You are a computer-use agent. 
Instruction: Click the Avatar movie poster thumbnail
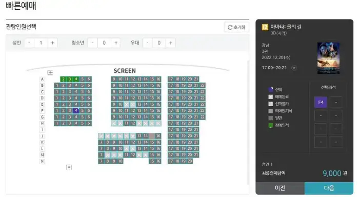click(328, 58)
